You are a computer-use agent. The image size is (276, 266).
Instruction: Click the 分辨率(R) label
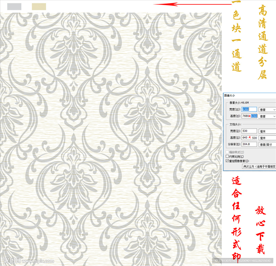[234, 144]
